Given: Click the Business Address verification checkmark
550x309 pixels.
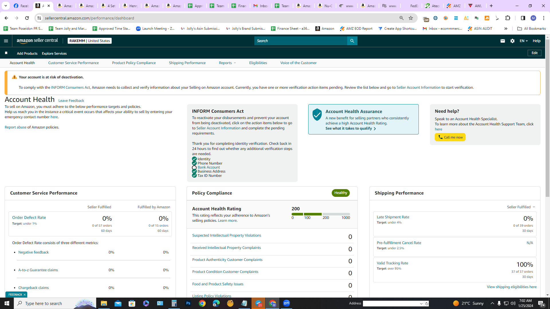Looking at the screenshot, I should point(194,171).
